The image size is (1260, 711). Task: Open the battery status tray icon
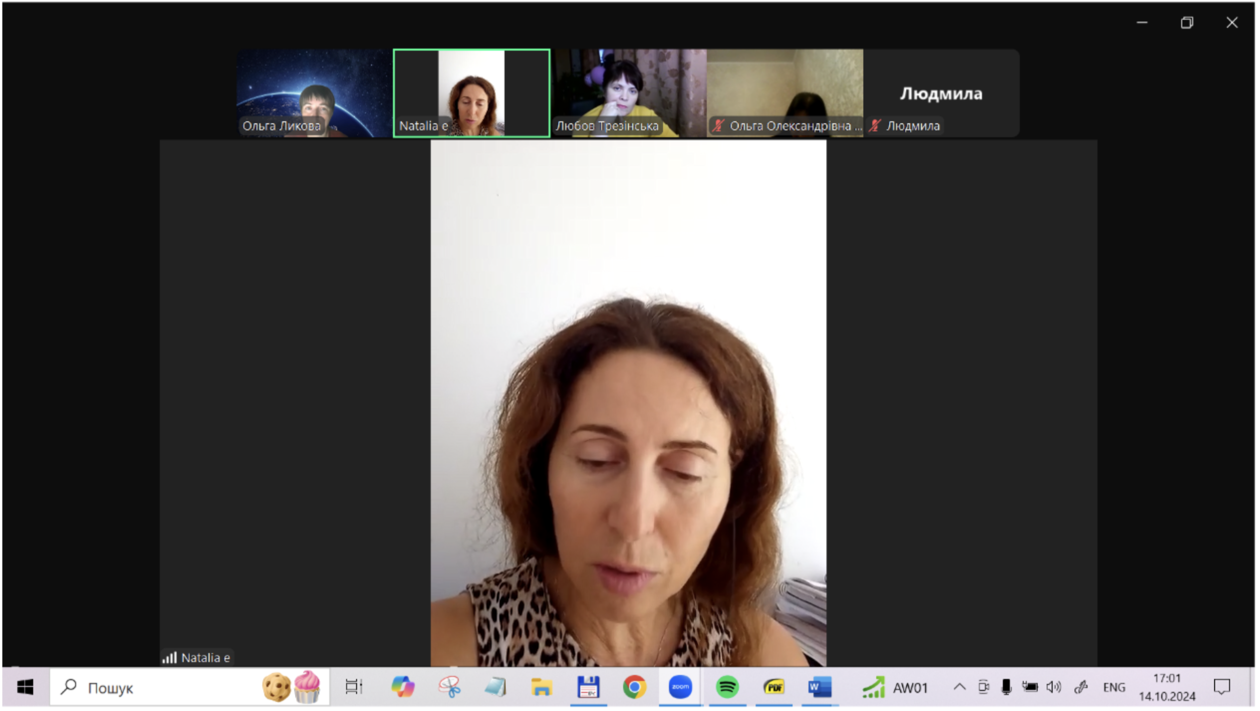[x=1030, y=687]
